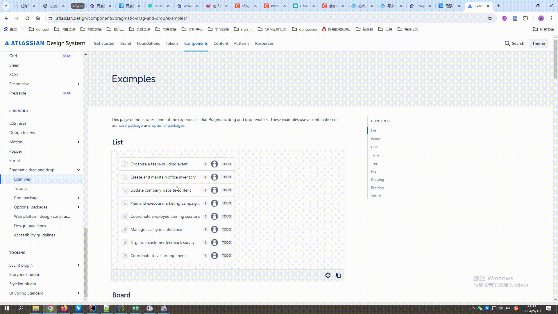The image size is (558, 314).
Task: Click the user avatar icon next to 'Coordinate employee training sessions'
Action: click(214, 216)
